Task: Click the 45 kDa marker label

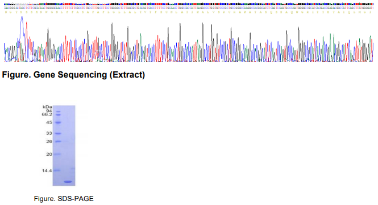Action: click(x=49, y=122)
